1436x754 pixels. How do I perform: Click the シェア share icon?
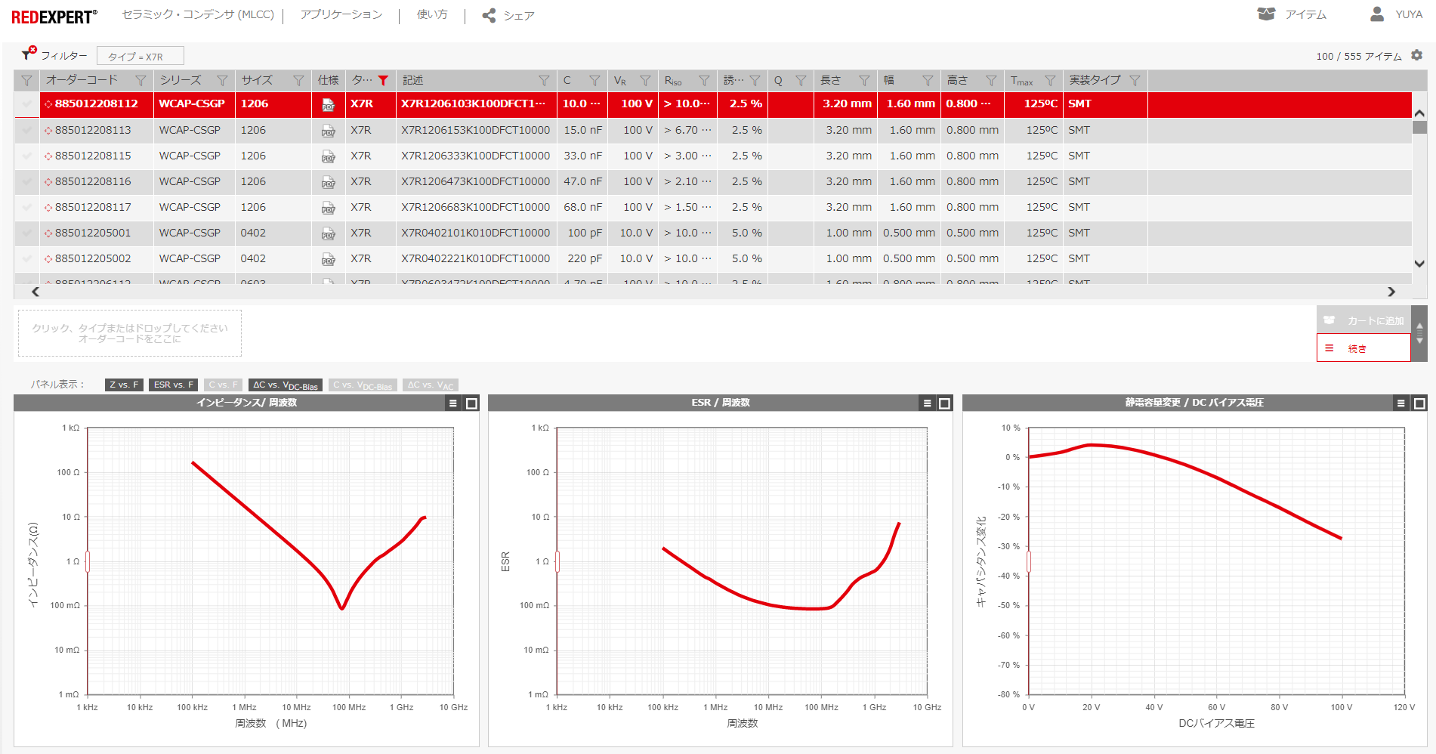489,15
